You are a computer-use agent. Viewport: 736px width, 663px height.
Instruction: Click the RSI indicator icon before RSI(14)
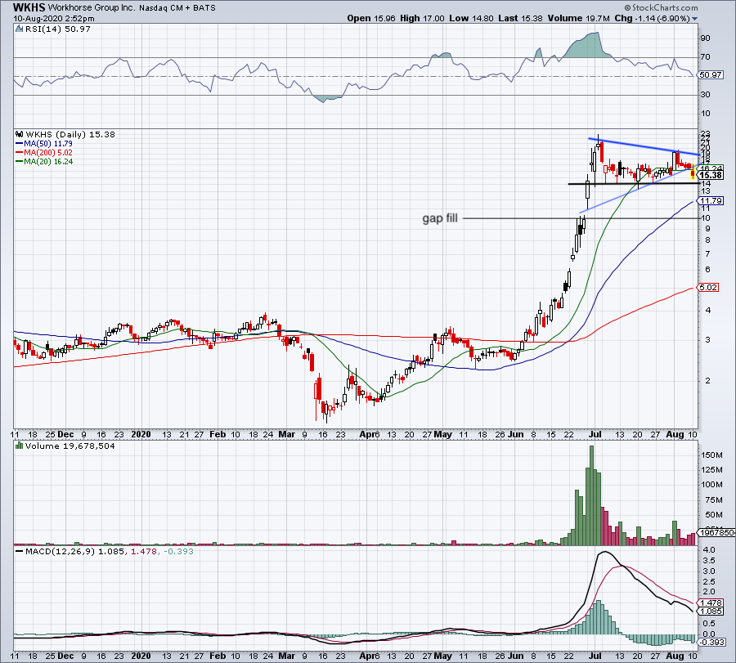pyautogui.click(x=20, y=29)
